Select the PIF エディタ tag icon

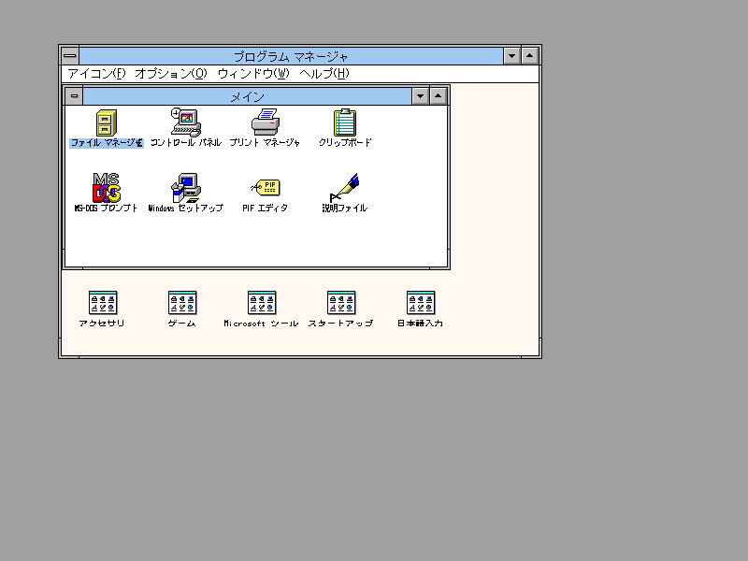(x=266, y=188)
